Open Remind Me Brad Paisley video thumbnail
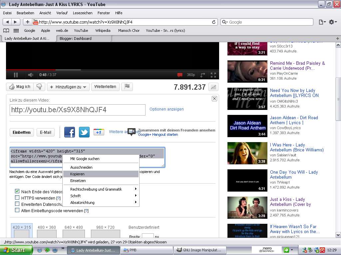The image size is (341, 255). (247, 72)
